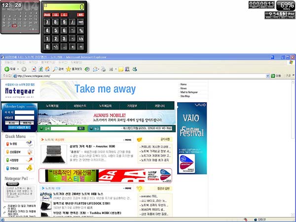Click the green Back arrow in Internet Explorer
This screenshot has width=296, height=222.
[7, 69]
